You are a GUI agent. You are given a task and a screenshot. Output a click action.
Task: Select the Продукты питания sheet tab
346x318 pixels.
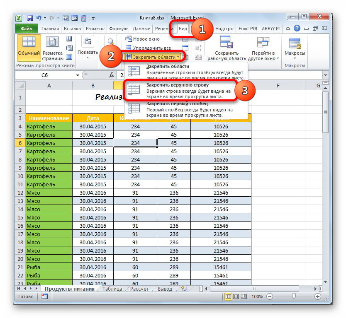70,289
